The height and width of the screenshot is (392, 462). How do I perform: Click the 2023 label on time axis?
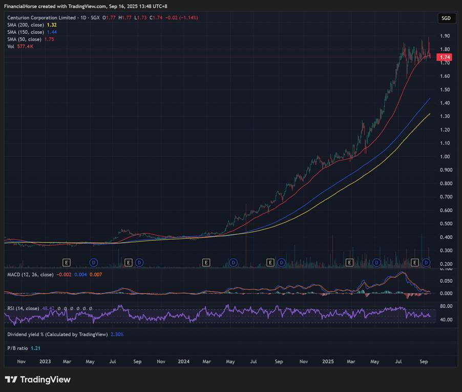45,362
